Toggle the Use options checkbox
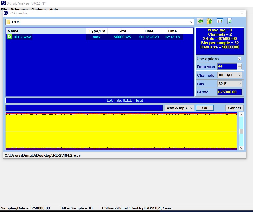This screenshot has height=212, width=253. pyautogui.click(x=240, y=58)
